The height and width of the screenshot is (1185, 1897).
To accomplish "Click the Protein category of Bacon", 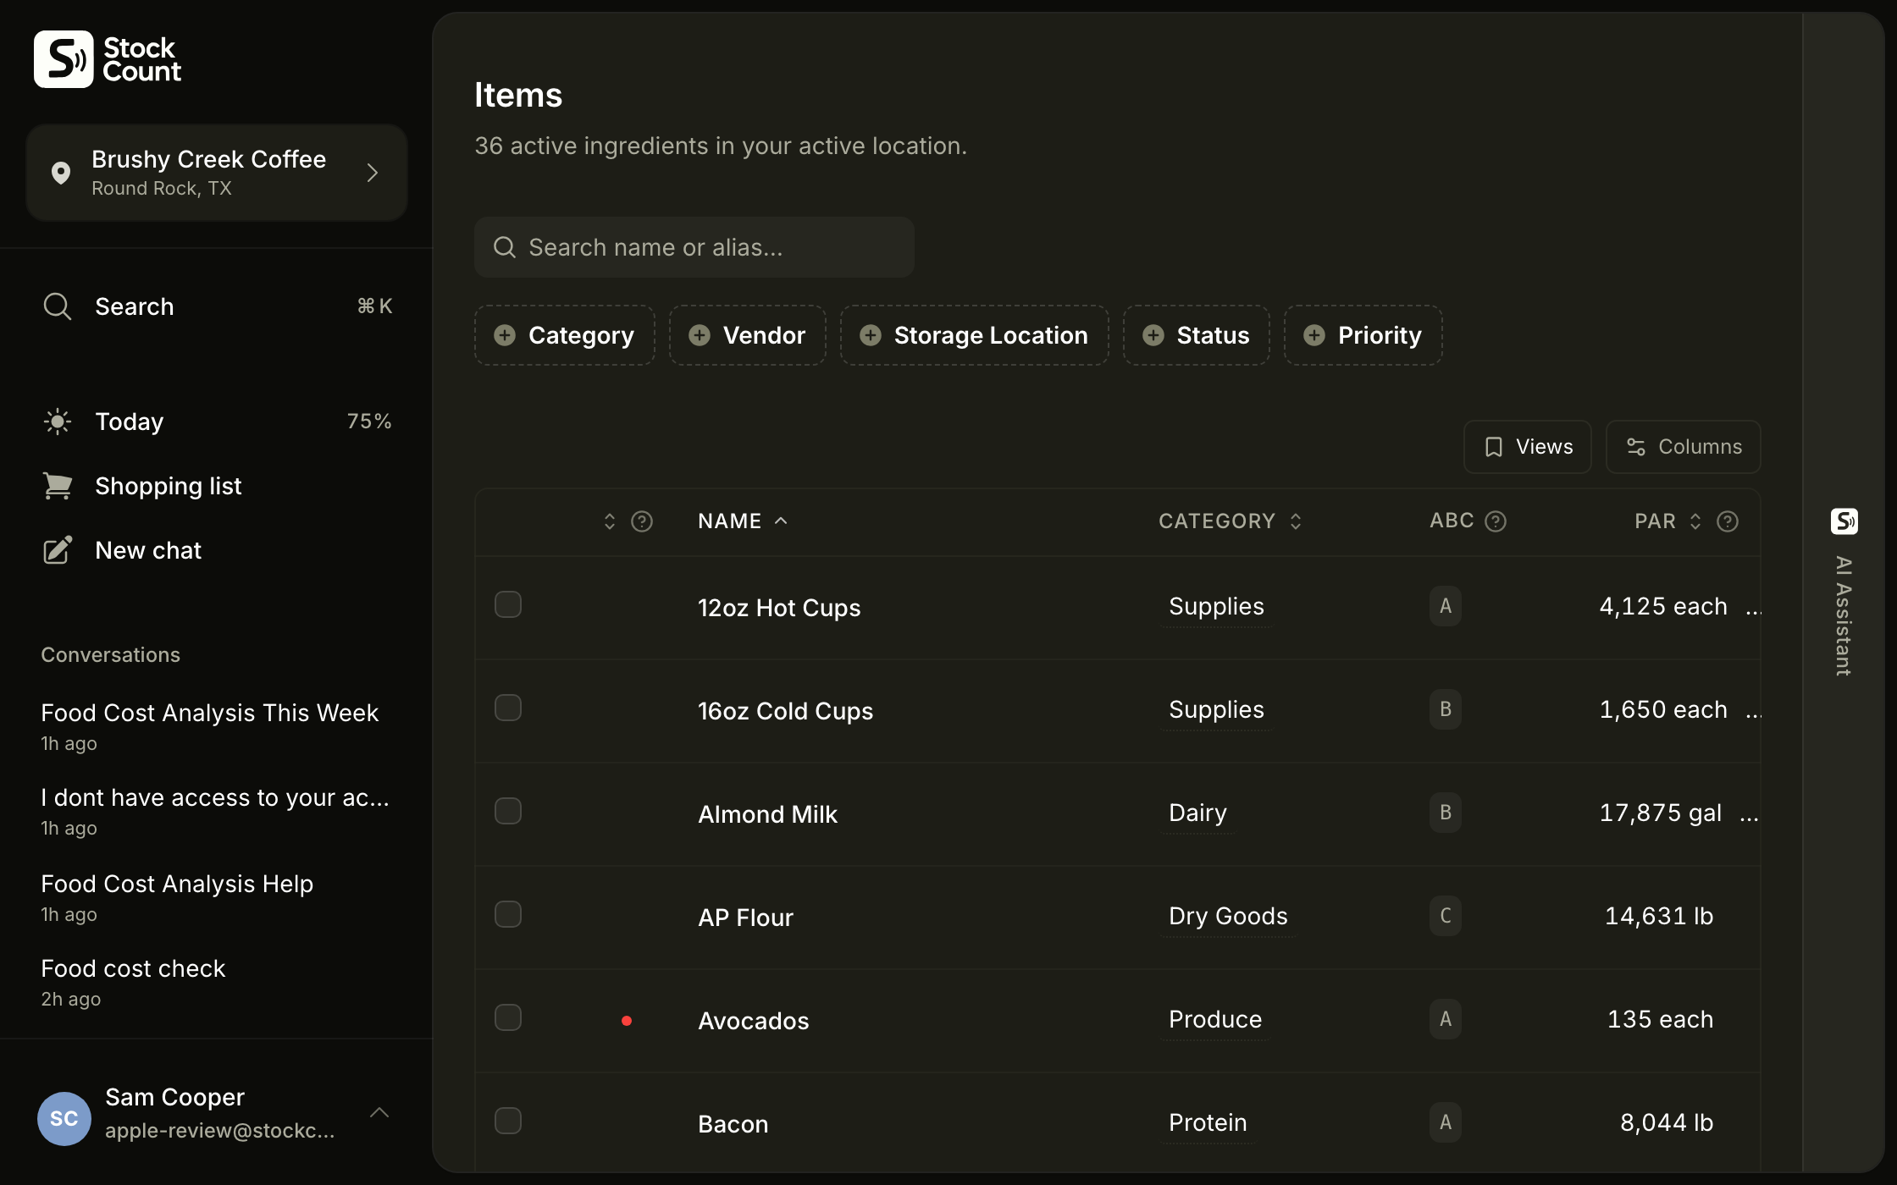I will pos(1208,1122).
